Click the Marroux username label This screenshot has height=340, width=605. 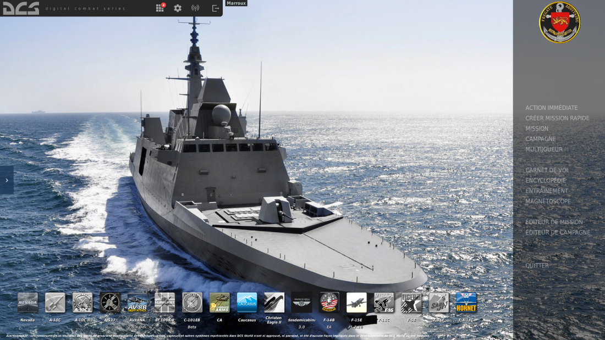tap(236, 3)
